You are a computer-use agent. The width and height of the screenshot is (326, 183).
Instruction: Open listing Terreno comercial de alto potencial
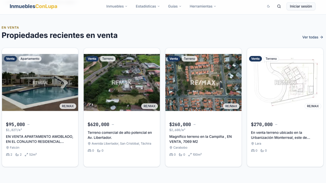click(x=120, y=135)
